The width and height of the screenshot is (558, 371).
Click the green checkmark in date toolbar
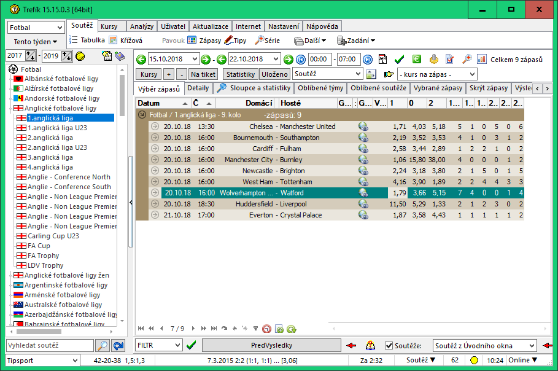(399, 59)
